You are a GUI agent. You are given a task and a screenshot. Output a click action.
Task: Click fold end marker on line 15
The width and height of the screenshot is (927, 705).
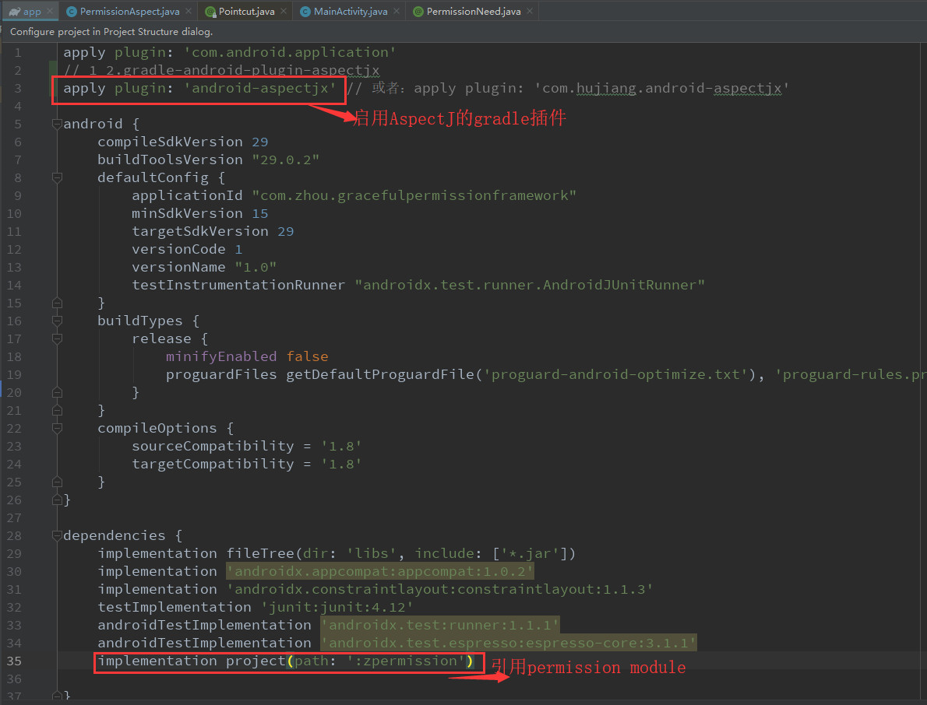pyautogui.click(x=58, y=303)
